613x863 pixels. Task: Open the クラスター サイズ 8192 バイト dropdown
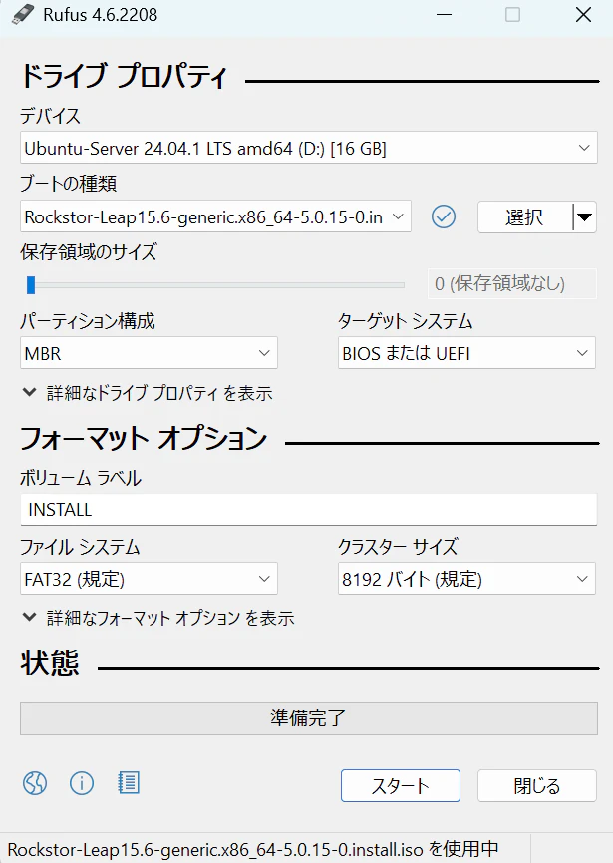[x=466, y=579]
